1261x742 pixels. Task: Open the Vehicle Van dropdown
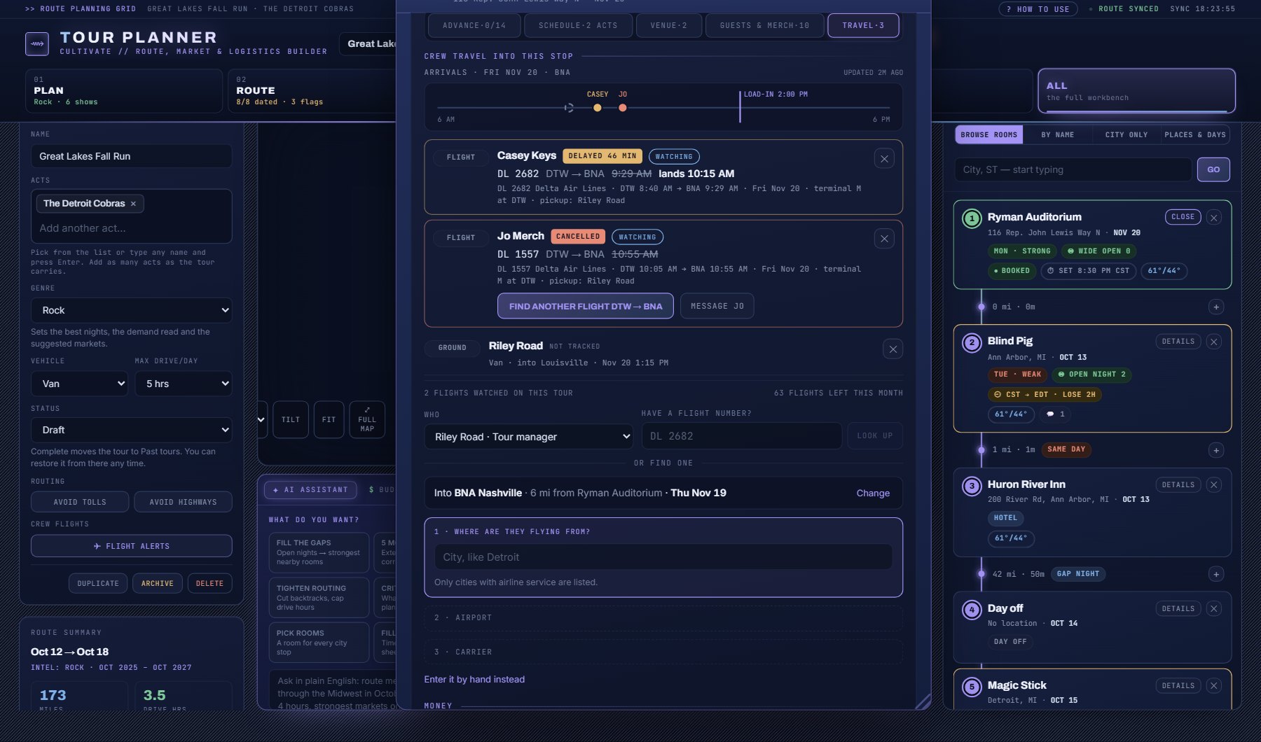[79, 384]
